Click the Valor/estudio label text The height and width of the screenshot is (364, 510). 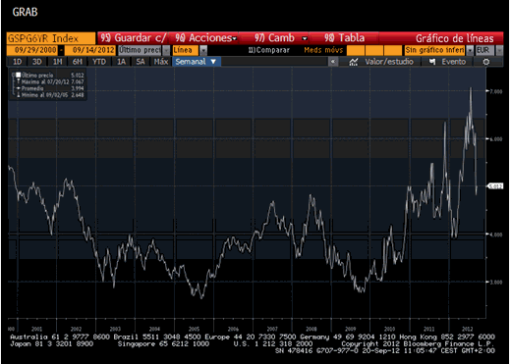click(x=389, y=62)
